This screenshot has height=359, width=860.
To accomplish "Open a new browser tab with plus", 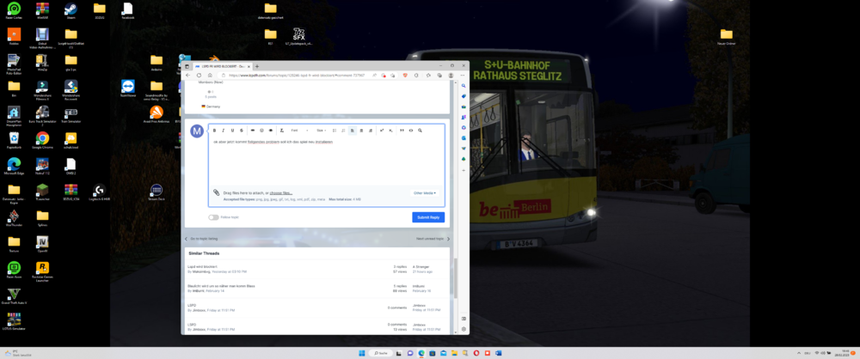I will [256, 66].
